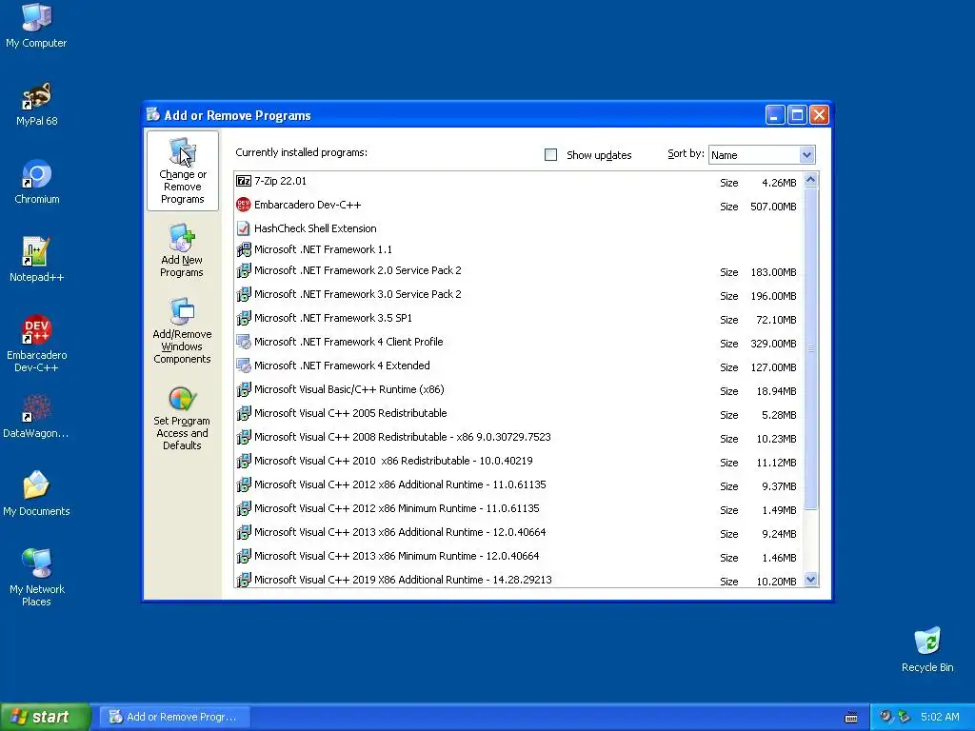Viewport: 975px width, 731px height.
Task: Open the Start menu
Action: click(46, 717)
